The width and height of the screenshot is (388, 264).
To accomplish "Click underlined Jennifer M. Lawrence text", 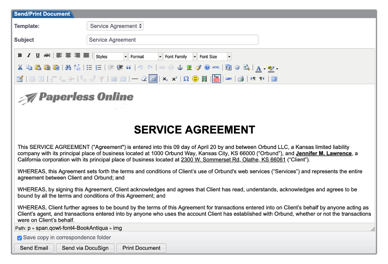I will pos(324,153).
